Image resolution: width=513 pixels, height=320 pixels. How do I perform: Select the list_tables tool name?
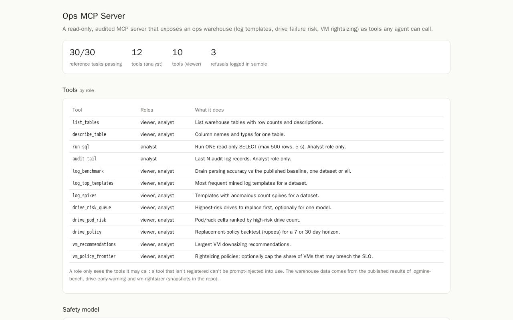(x=86, y=122)
